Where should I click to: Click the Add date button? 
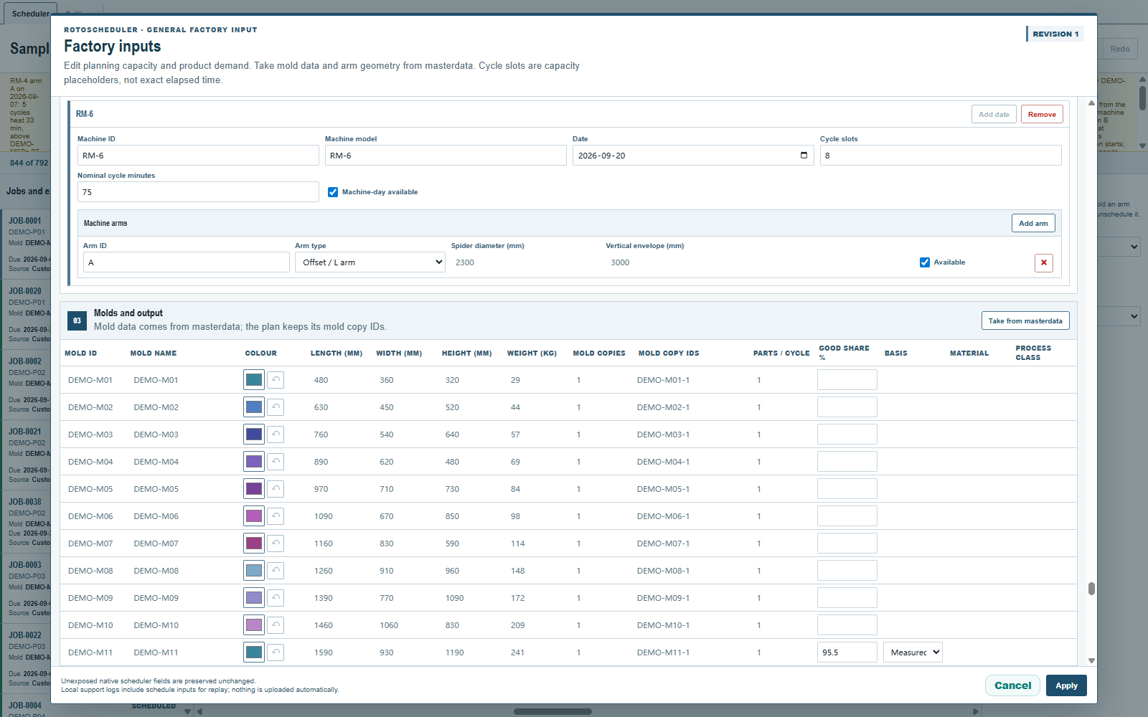[x=994, y=115]
